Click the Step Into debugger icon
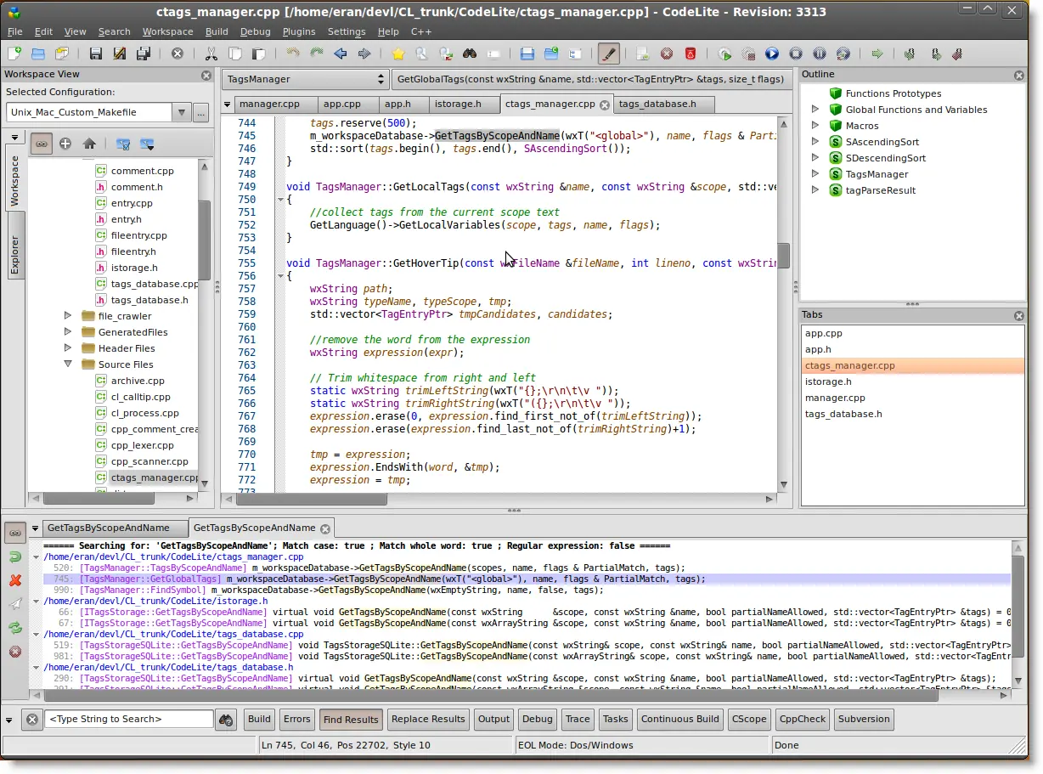 tap(910, 54)
